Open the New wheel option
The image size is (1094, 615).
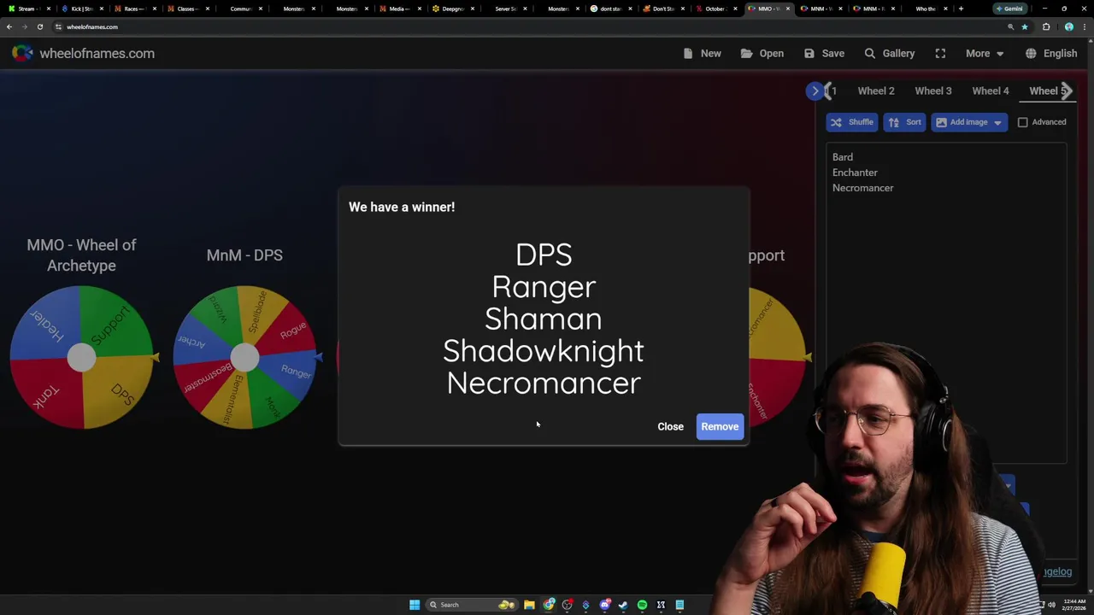(702, 53)
